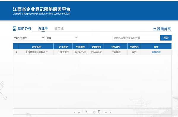Click the 注销登记 cell
The height and width of the screenshot is (117, 178).
click(116, 52)
